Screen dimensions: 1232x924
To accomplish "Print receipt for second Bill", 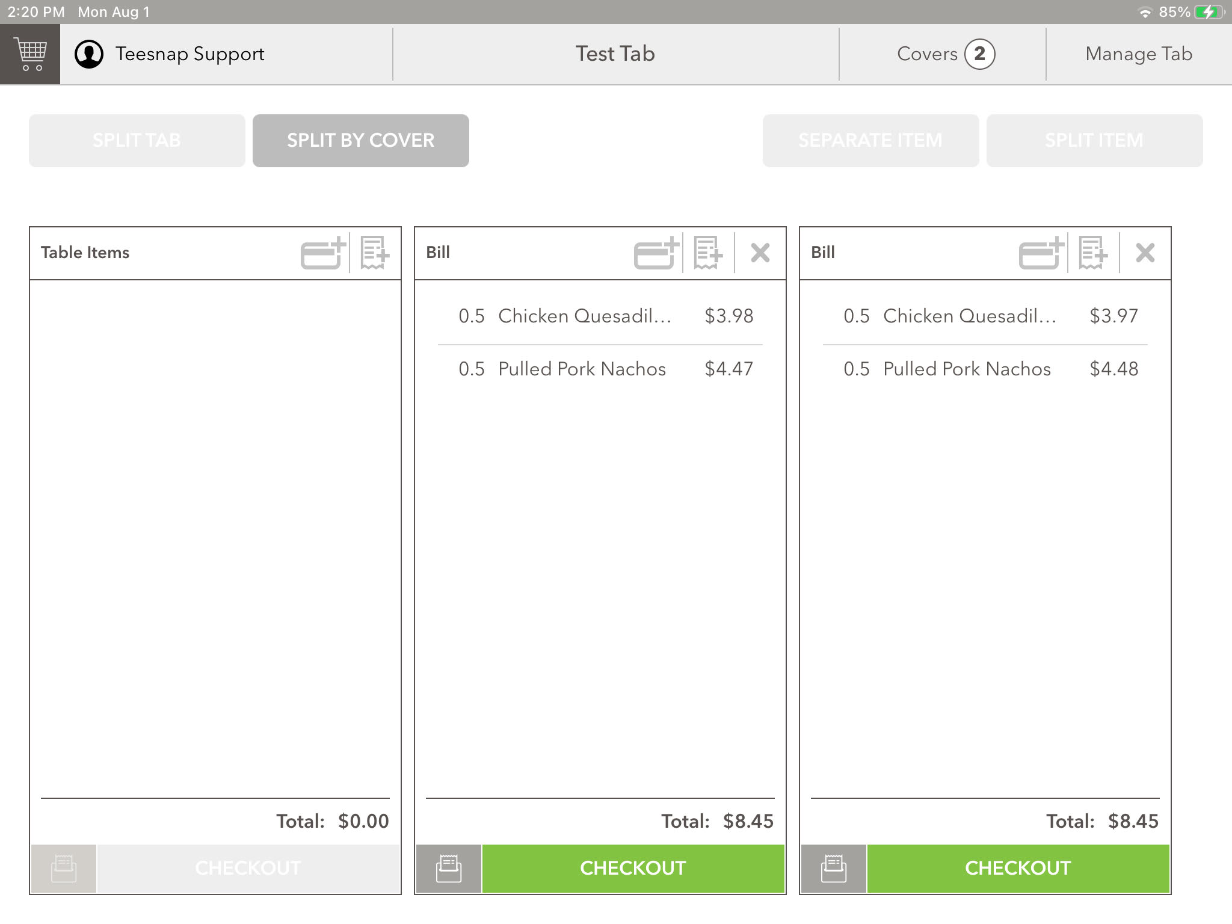I will pyautogui.click(x=834, y=869).
